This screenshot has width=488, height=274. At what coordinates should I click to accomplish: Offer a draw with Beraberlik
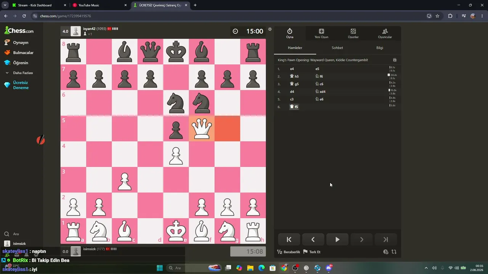[289, 252]
